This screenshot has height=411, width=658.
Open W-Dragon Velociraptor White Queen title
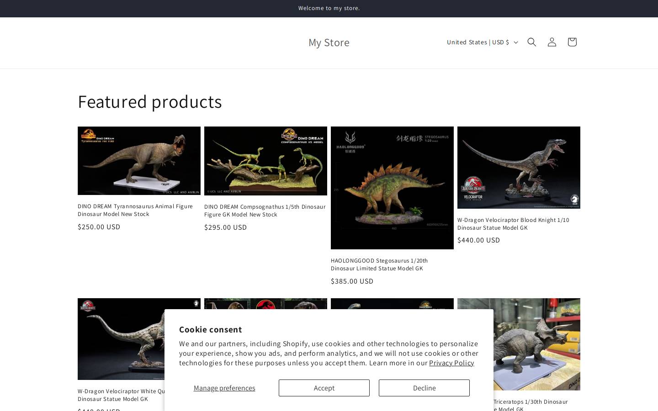[x=121, y=395]
